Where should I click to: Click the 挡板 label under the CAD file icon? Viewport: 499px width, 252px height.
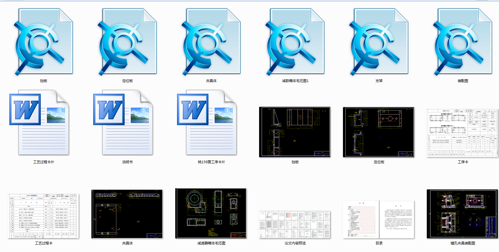44,81
